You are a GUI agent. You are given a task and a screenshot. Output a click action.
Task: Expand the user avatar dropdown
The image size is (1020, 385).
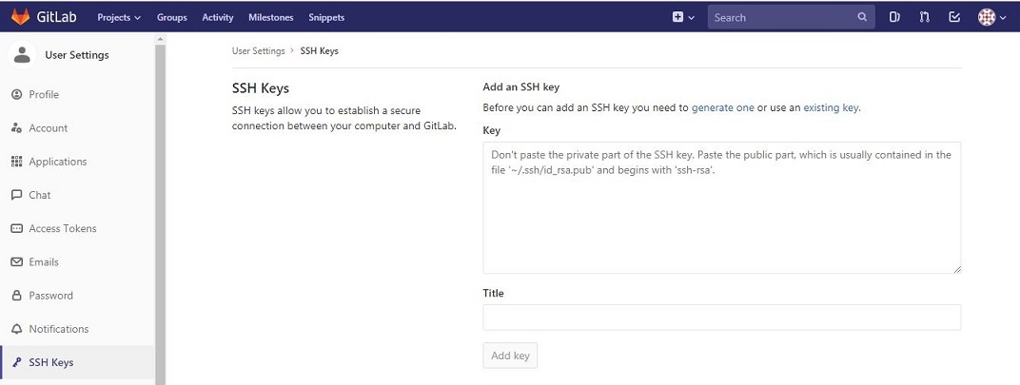point(991,17)
